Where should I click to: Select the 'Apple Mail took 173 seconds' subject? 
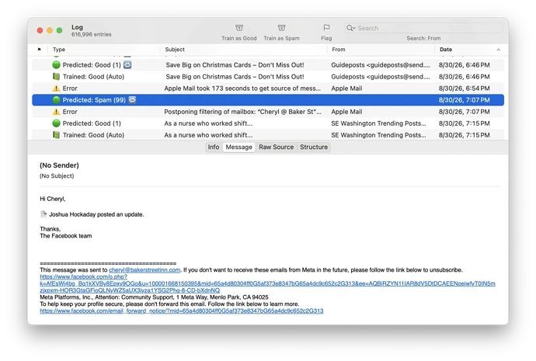click(242, 89)
